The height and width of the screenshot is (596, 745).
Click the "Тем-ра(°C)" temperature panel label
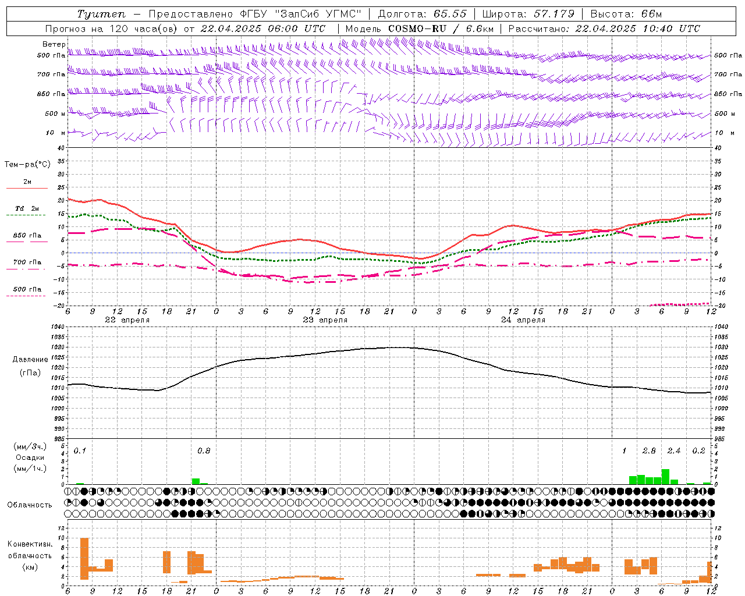(x=27, y=165)
